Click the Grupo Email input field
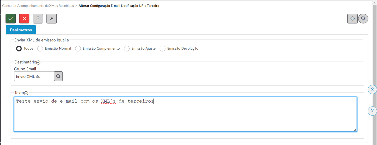The image size is (377, 145). (x=34, y=76)
